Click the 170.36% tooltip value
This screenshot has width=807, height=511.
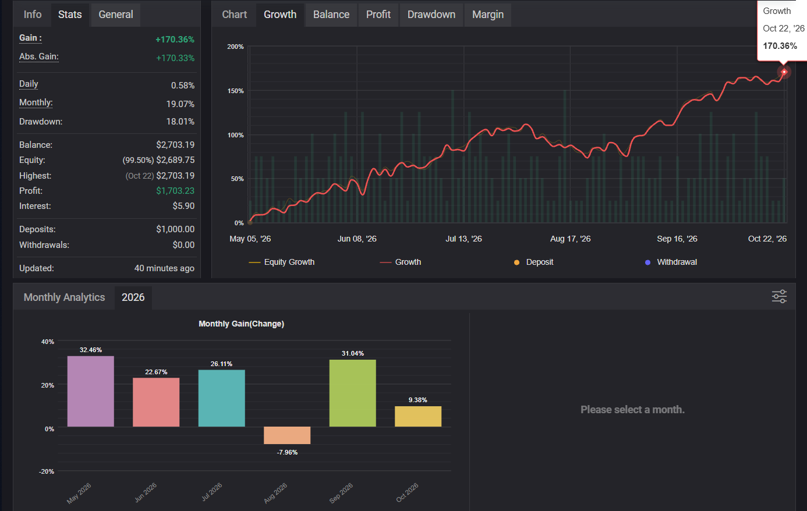click(x=780, y=46)
